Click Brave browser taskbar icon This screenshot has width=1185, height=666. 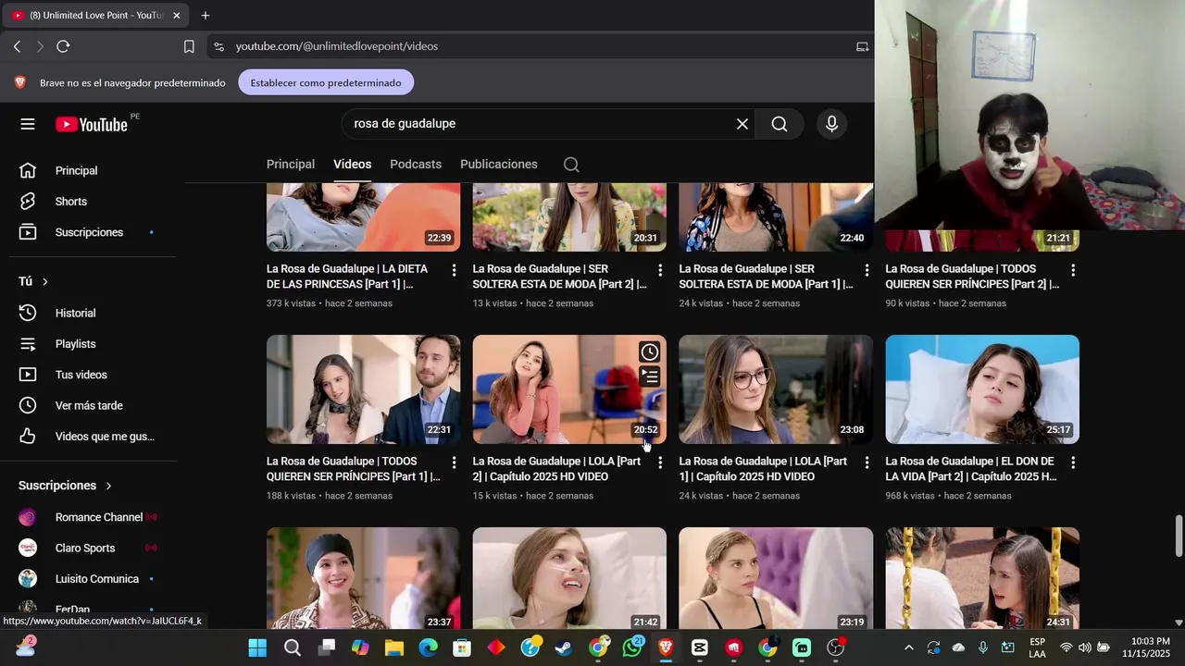pyautogui.click(x=666, y=647)
